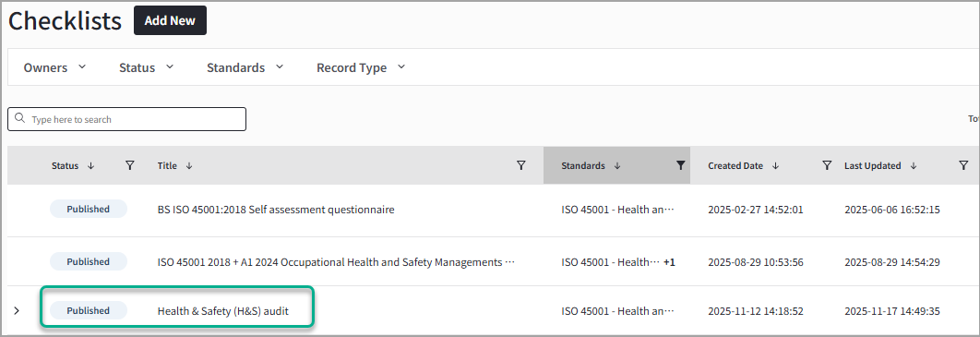Open ISO 45001 2018 + A1 2024 checklist
980x337 pixels.
[336, 262]
